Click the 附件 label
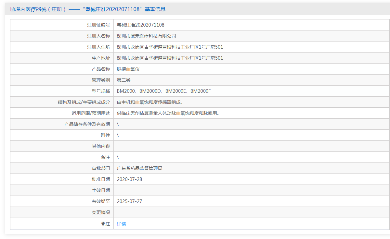Image resolution: width=390 pixels, height=239 pixels. click(x=105, y=135)
